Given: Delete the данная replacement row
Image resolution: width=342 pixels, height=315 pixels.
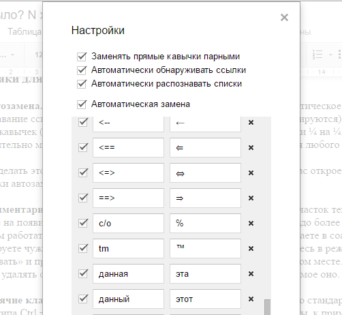Looking at the screenshot, I should tap(251, 274).
